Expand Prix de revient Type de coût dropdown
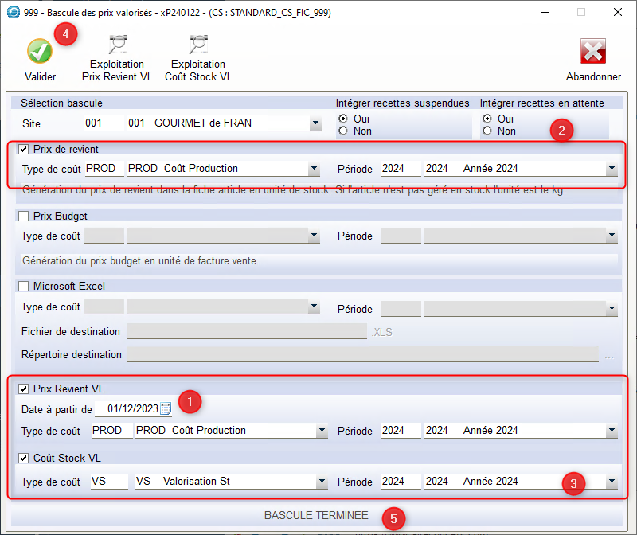This screenshot has height=535, width=637. tap(315, 169)
